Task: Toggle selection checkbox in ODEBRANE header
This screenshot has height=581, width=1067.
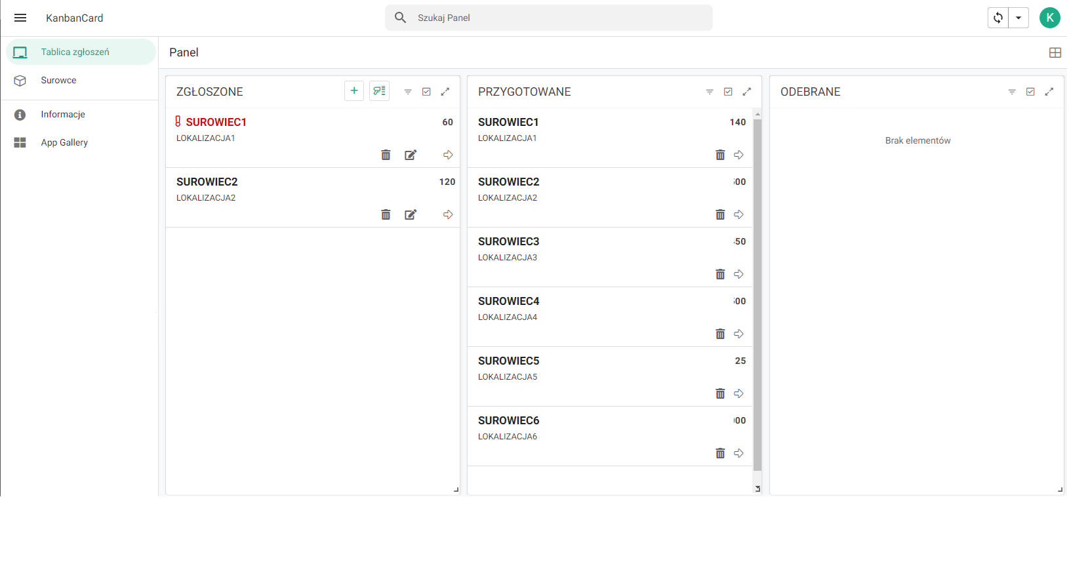Action: tap(1030, 92)
